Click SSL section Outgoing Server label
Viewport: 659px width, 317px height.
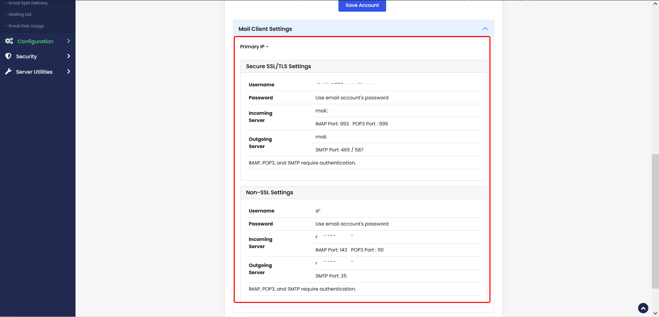(x=260, y=143)
